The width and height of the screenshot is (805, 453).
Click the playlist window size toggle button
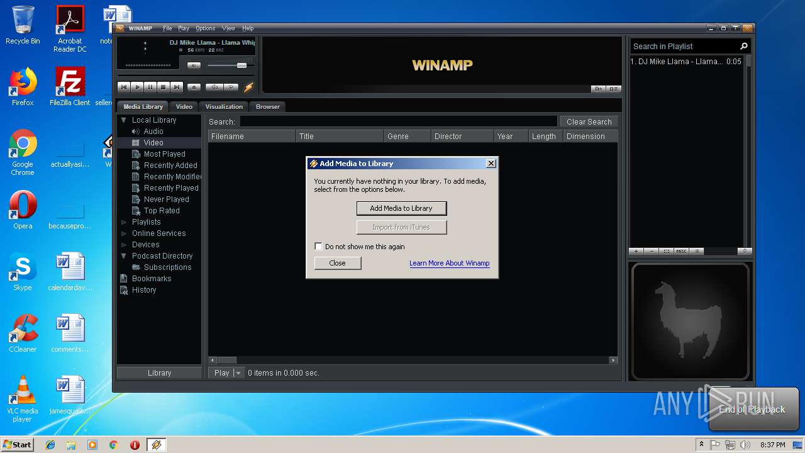745,251
